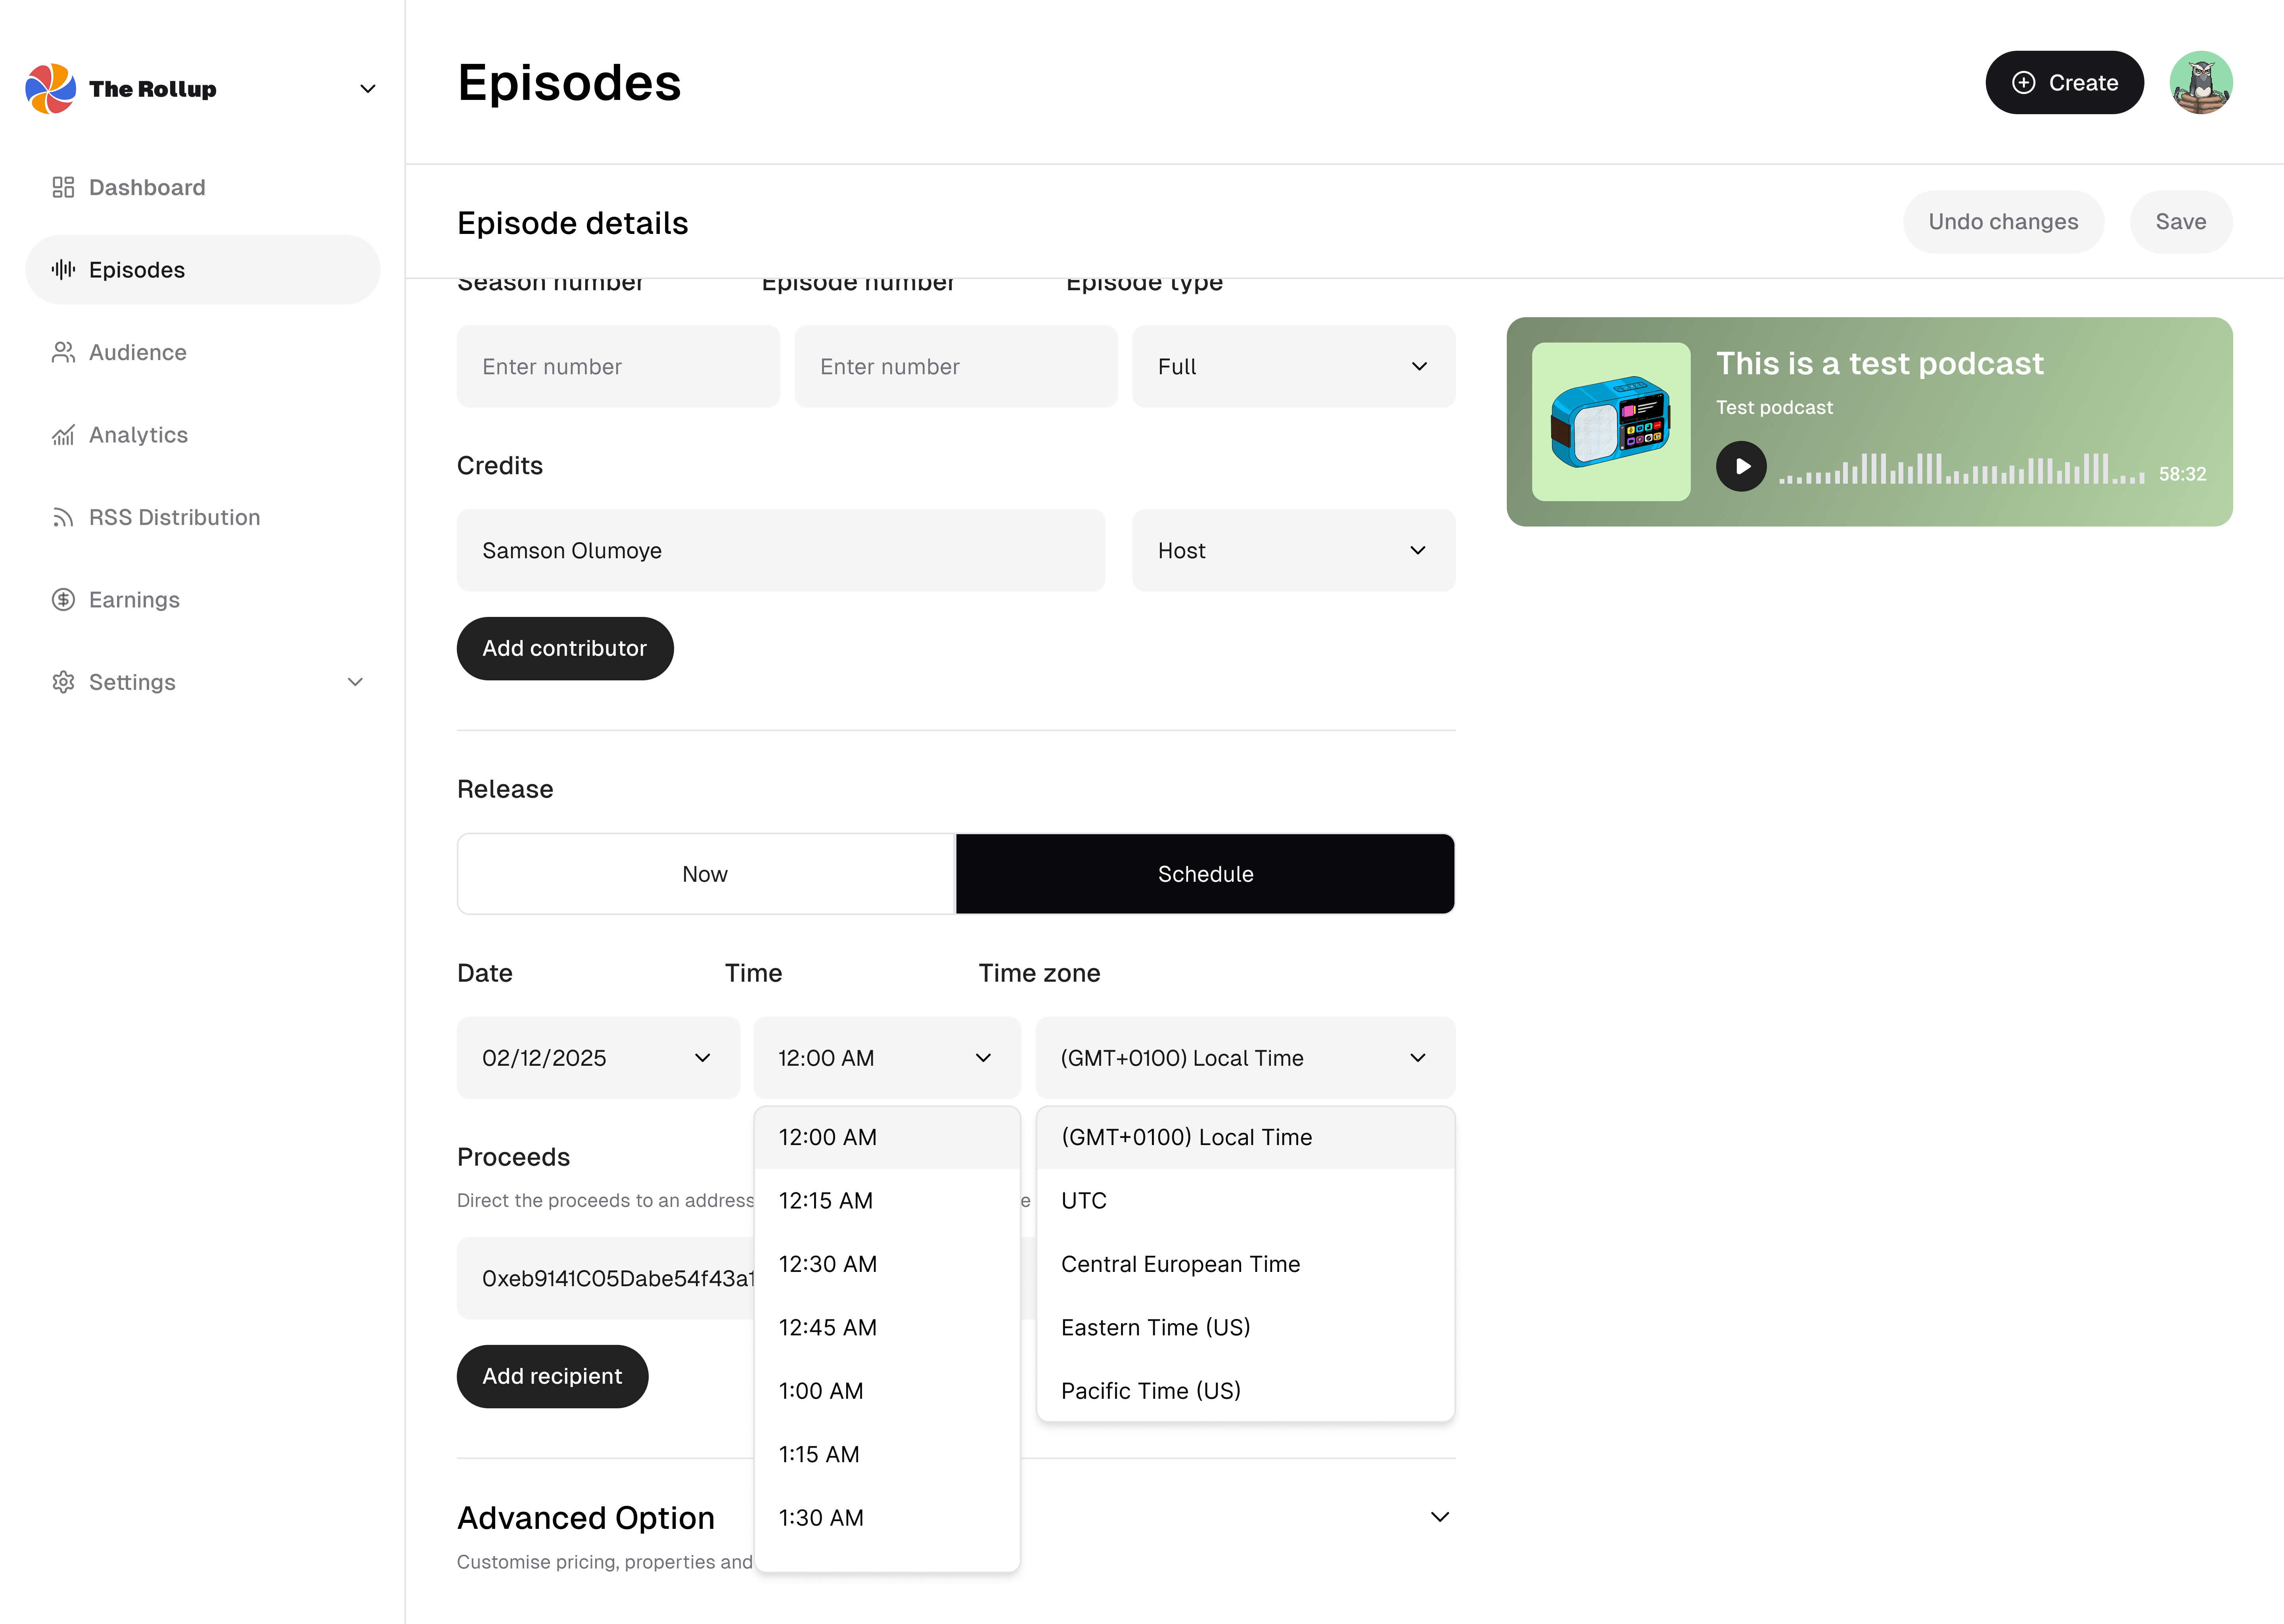Image resolution: width=2284 pixels, height=1624 pixels.
Task: Expand the Host role dropdown
Action: (1293, 550)
